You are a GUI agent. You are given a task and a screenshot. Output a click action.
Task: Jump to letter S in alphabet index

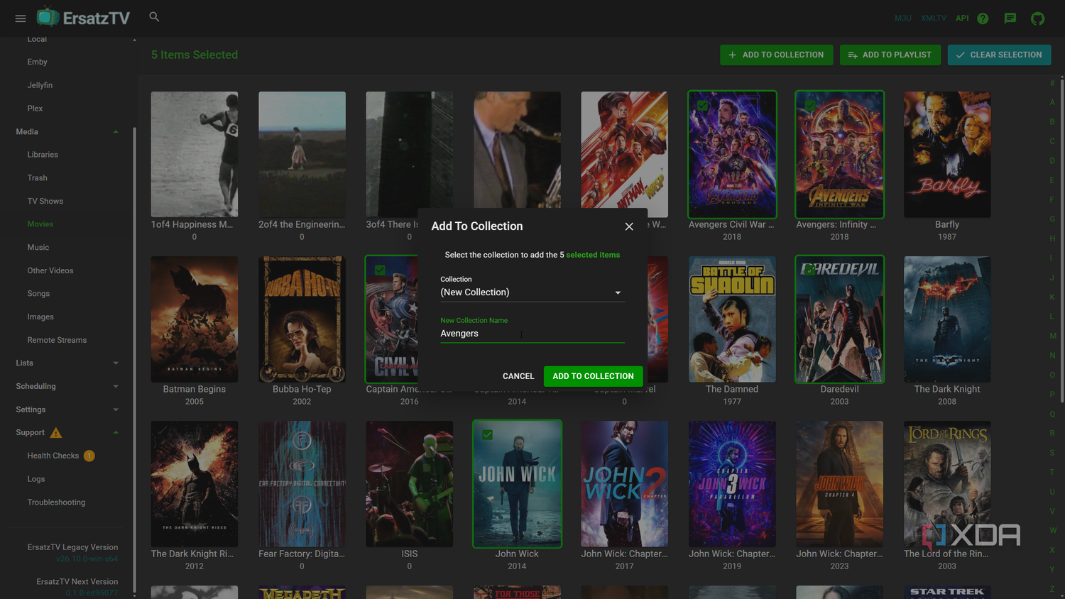[1052, 453]
